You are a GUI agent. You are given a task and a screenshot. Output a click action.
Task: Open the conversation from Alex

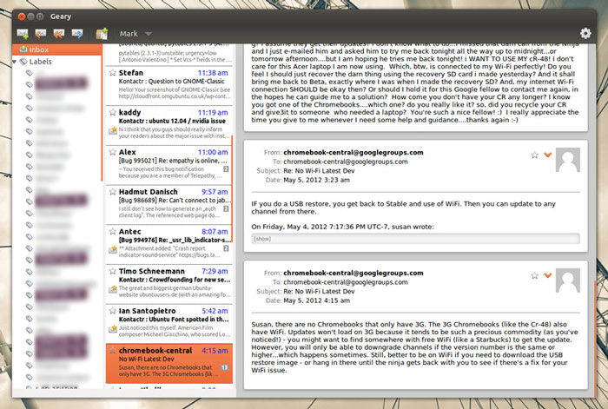point(169,164)
